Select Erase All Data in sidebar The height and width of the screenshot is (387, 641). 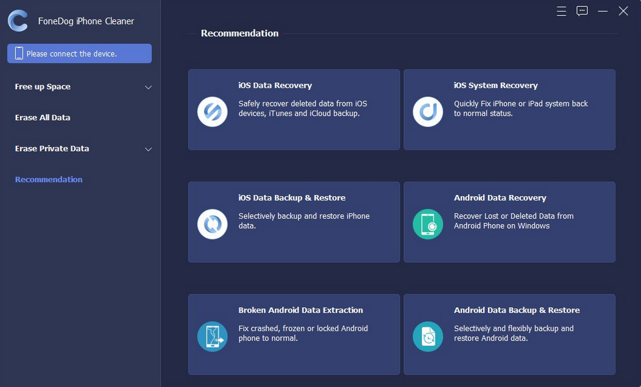[43, 118]
